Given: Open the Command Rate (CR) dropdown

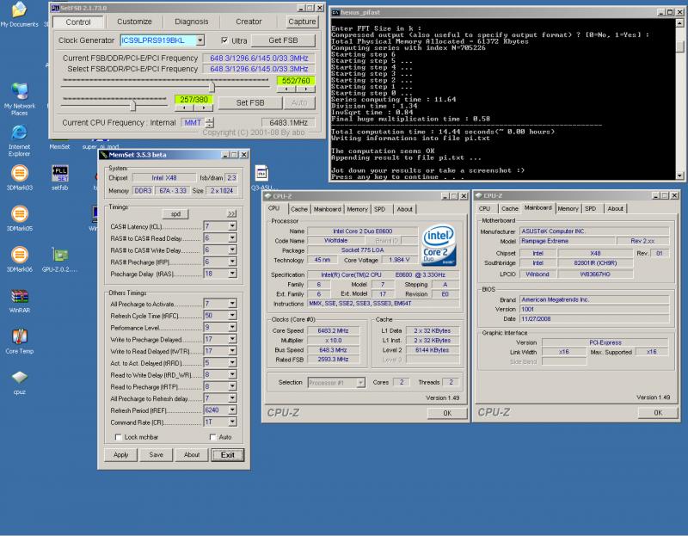Looking at the screenshot, I should (232, 422).
